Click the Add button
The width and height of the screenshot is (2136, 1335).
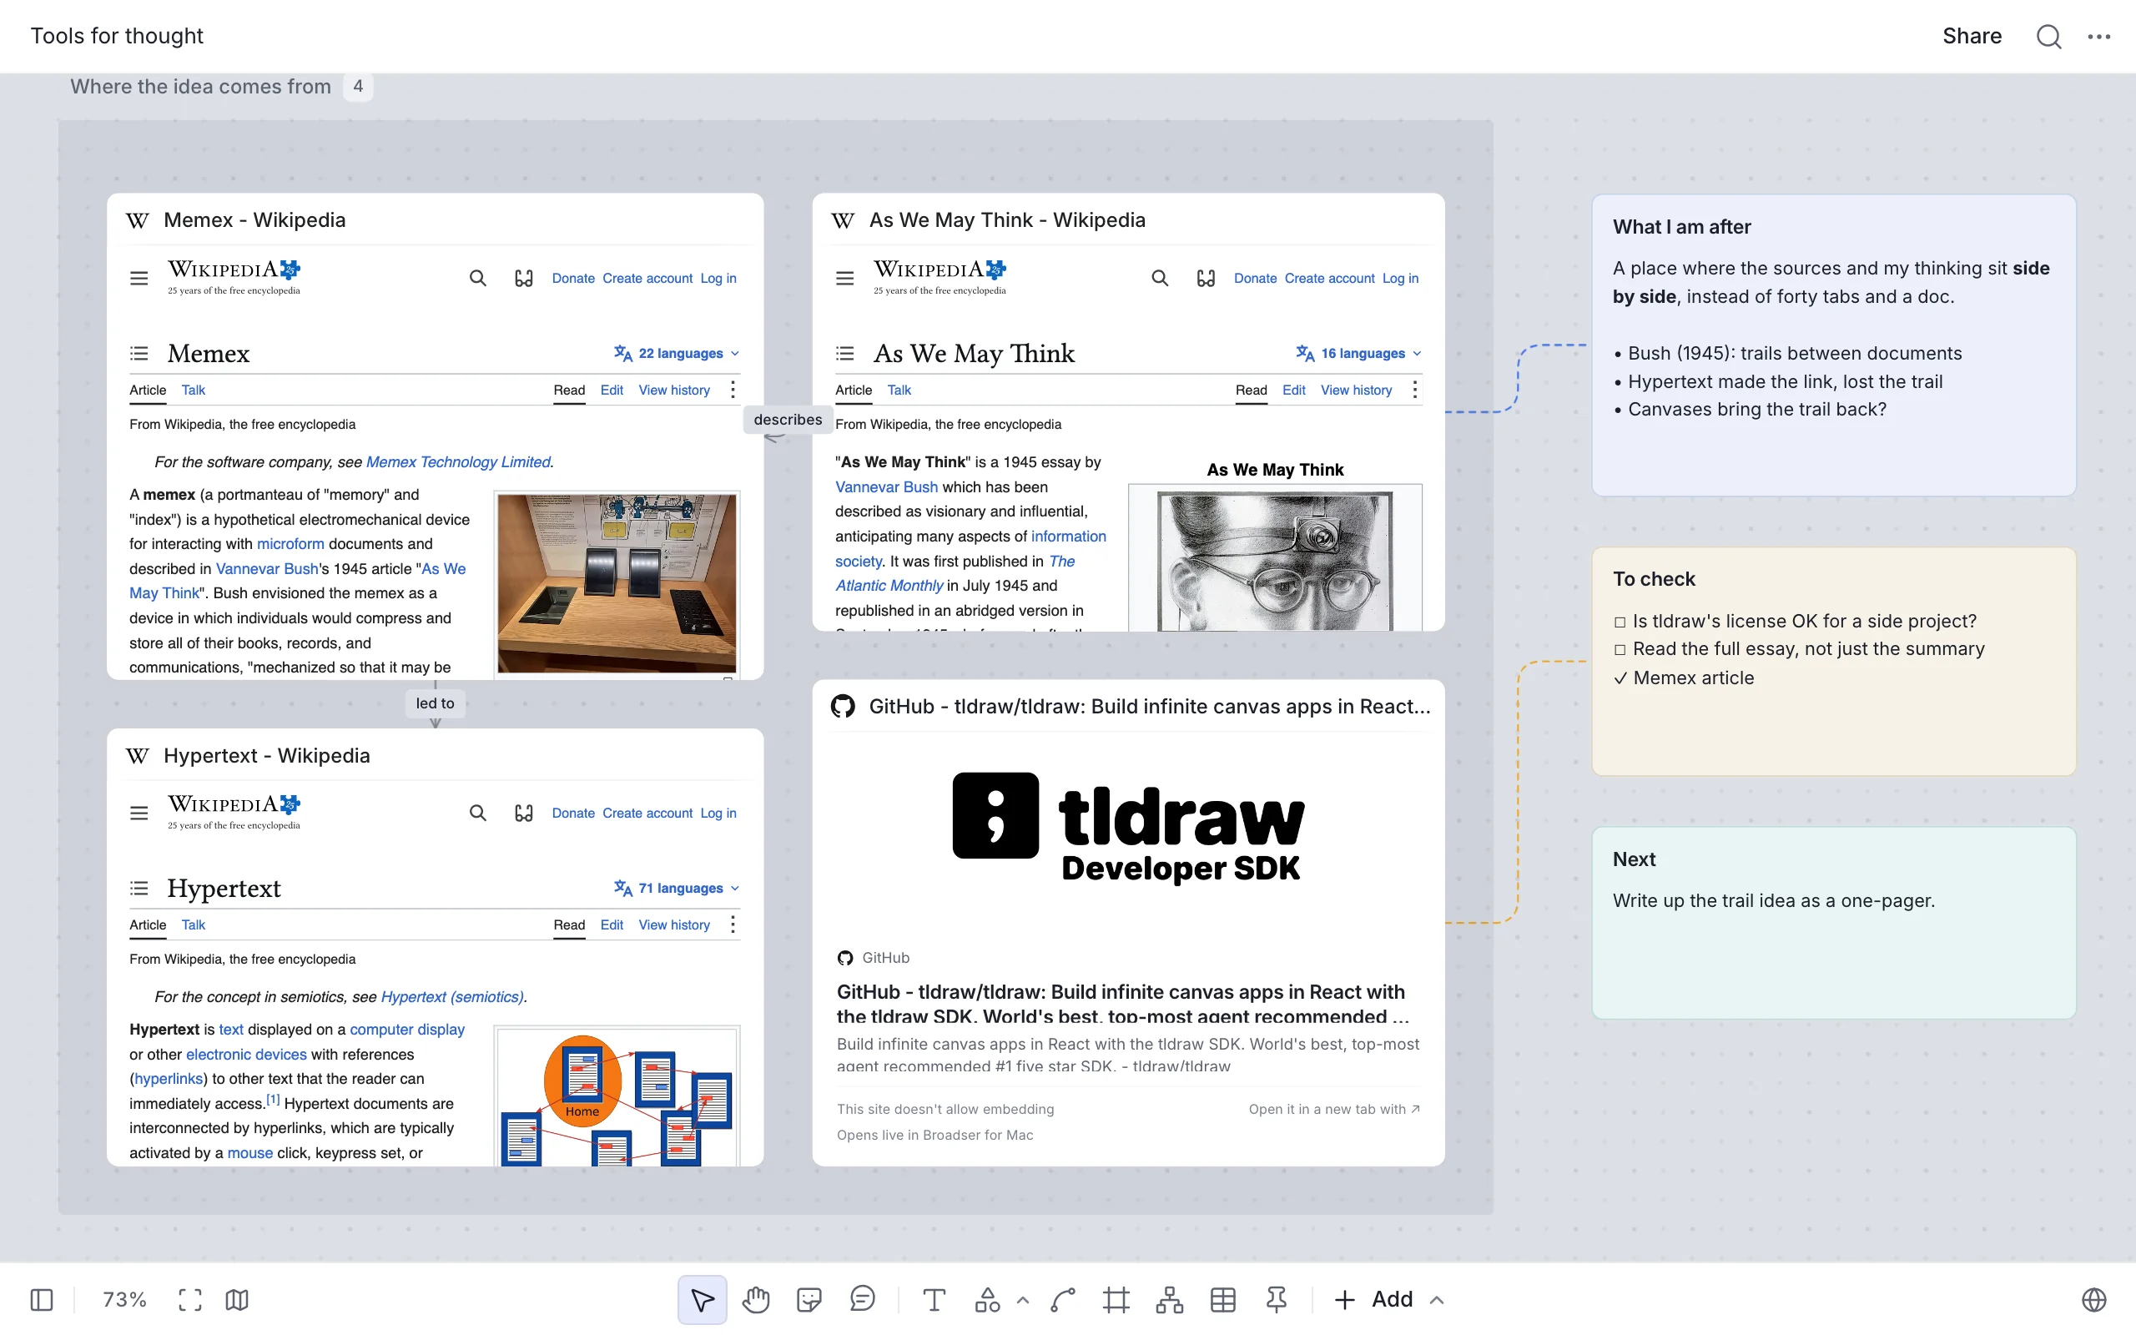1375,1300
